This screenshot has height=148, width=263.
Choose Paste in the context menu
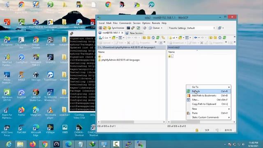click(x=208, y=113)
